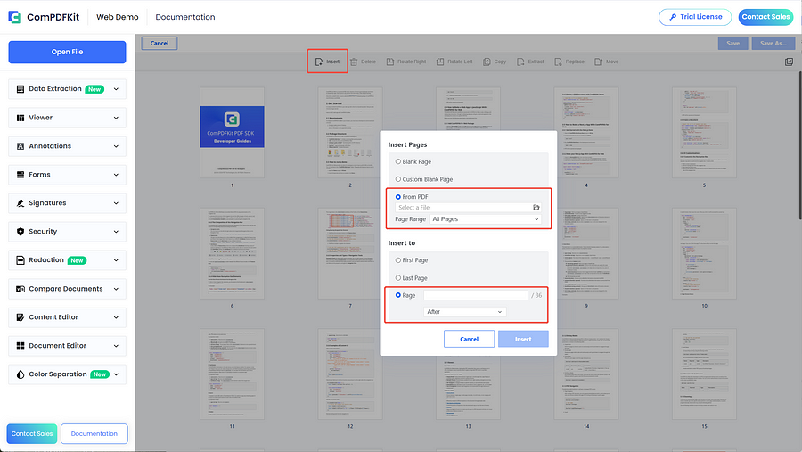Select the Extract pages tool

[530, 62]
